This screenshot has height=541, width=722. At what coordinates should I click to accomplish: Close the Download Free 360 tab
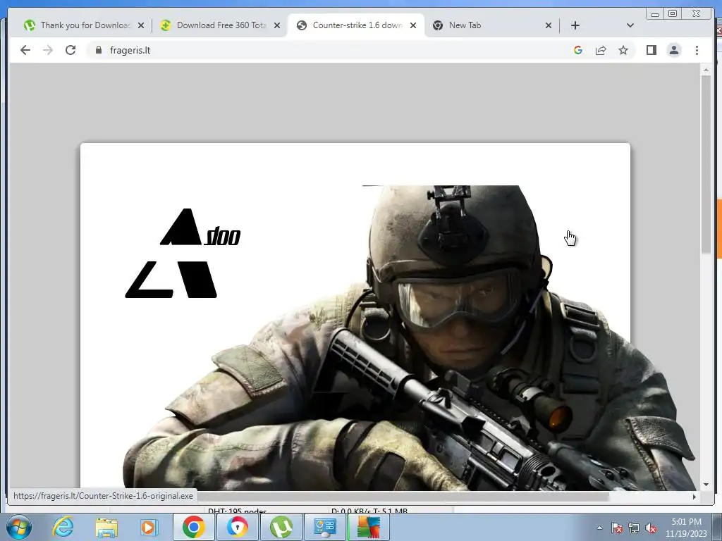pyautogui.click(x=276, y=25)
